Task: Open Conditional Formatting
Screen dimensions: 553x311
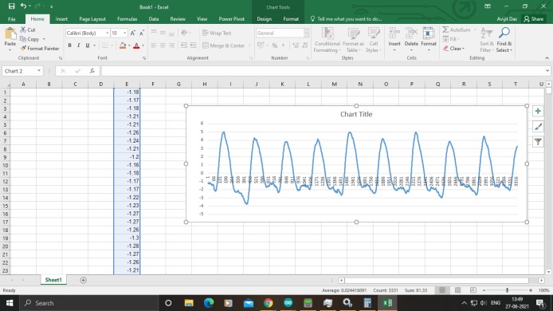Action: pyautogui.click(x=327, y=40)
